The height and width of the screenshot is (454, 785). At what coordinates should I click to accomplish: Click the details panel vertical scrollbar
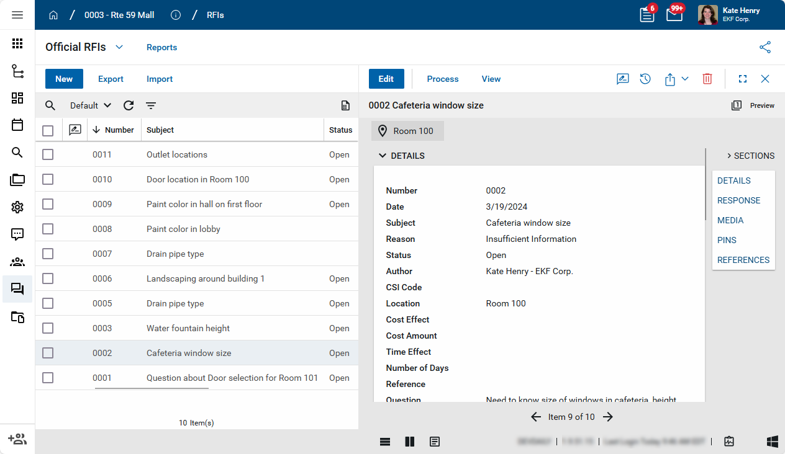point(706,186)
